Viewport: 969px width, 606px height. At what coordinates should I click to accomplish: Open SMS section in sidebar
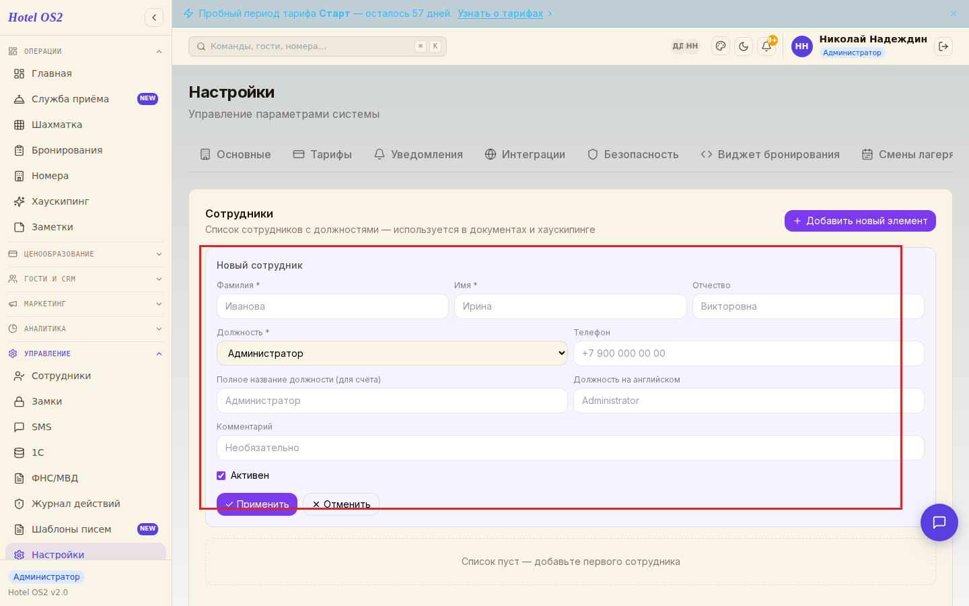tap(85, 427)
